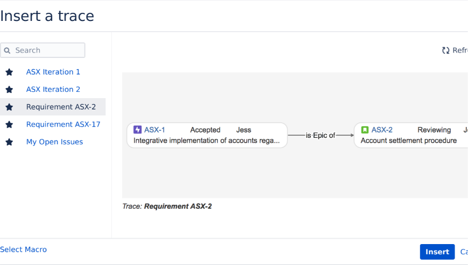Choose the Requirement ASX-2 trace
Screen dimensions: 468x265
click(x=61, y=107)
